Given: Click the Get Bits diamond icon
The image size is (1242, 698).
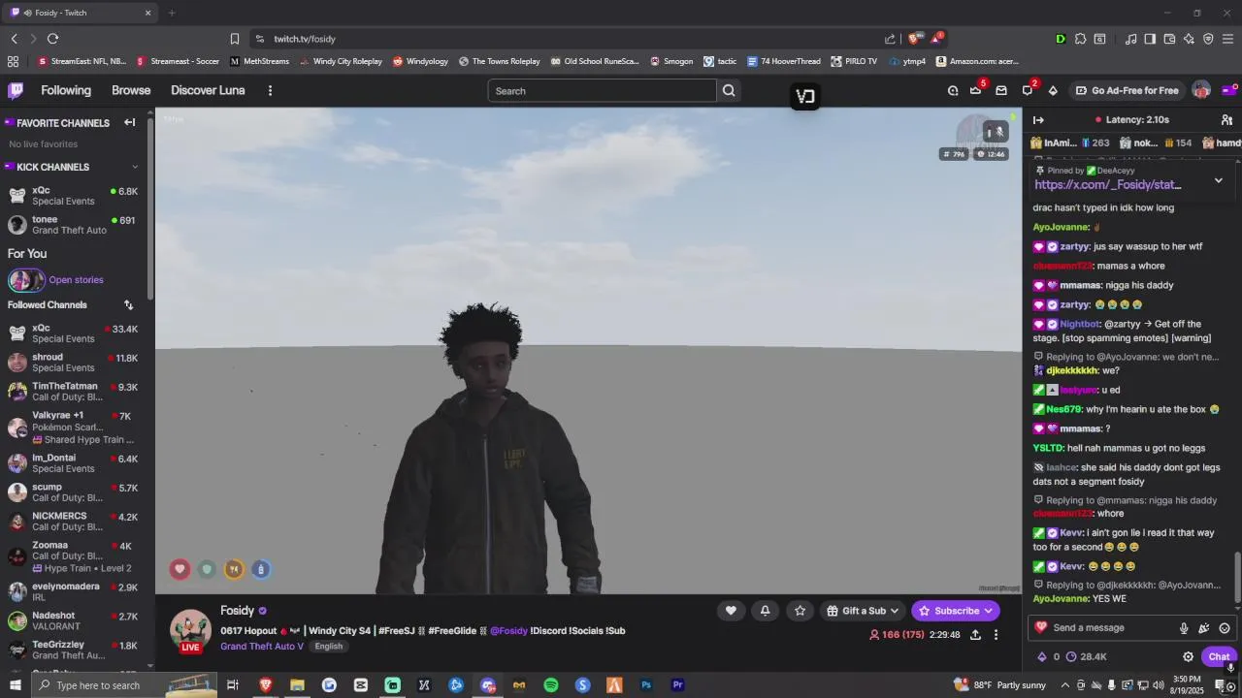Looking at the screenshot, I should [1053, 90].
